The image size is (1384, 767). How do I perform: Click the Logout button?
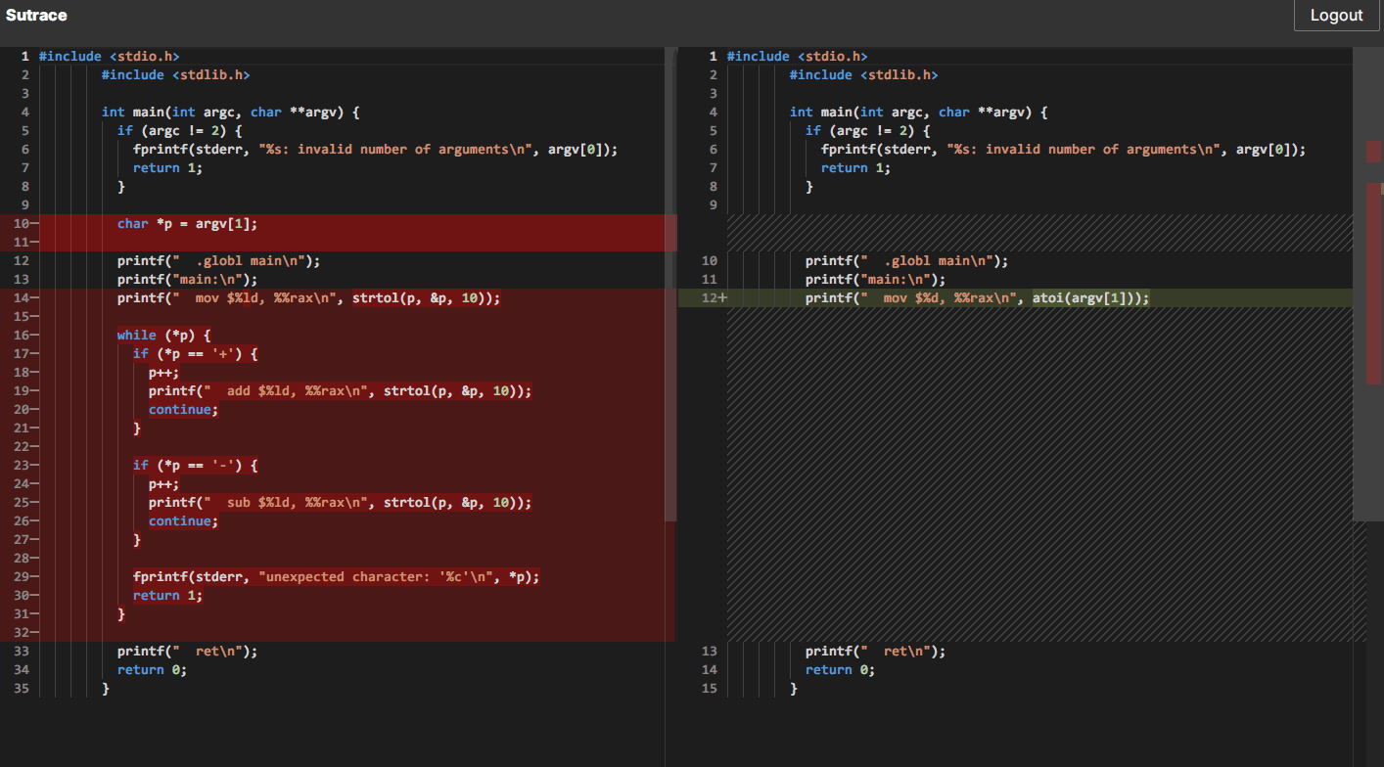(x=1336, y=15)
